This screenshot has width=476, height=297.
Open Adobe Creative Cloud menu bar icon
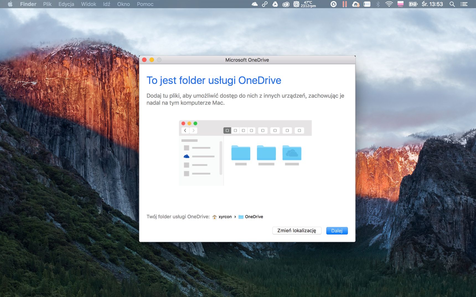(286, 4)
